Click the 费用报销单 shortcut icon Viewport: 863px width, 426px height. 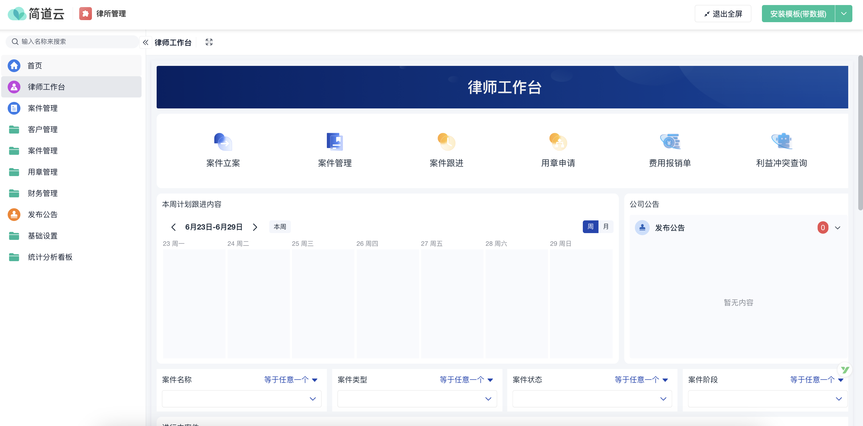click(670, 142)
